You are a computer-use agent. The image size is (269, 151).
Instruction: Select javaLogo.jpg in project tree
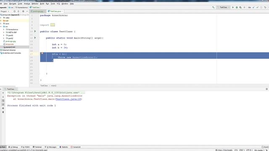coord(10,41)
